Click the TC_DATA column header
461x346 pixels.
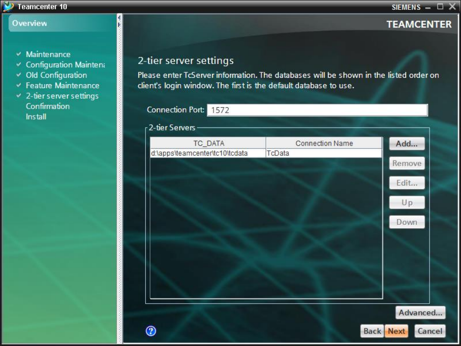pyautogui.click(x=208, y=143)
